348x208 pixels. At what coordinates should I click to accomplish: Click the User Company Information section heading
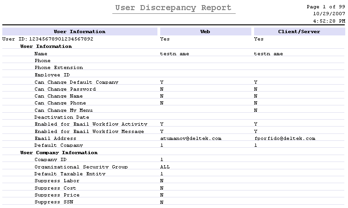point(58,152)
